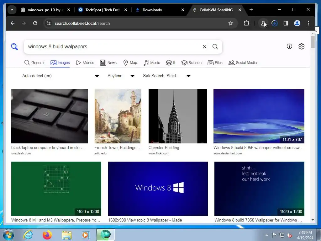The width and height of the screenshot is (321, 241).
Task: Click the www.deviantart.com source link
Action: point(228,153)
